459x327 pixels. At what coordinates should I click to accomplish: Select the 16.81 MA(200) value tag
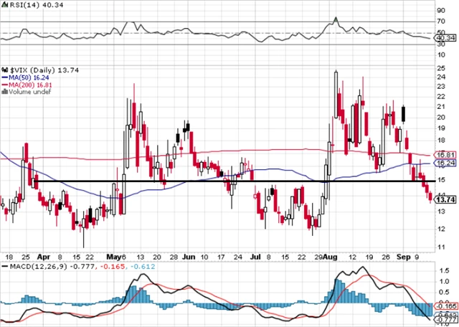[x=446, y=154]
